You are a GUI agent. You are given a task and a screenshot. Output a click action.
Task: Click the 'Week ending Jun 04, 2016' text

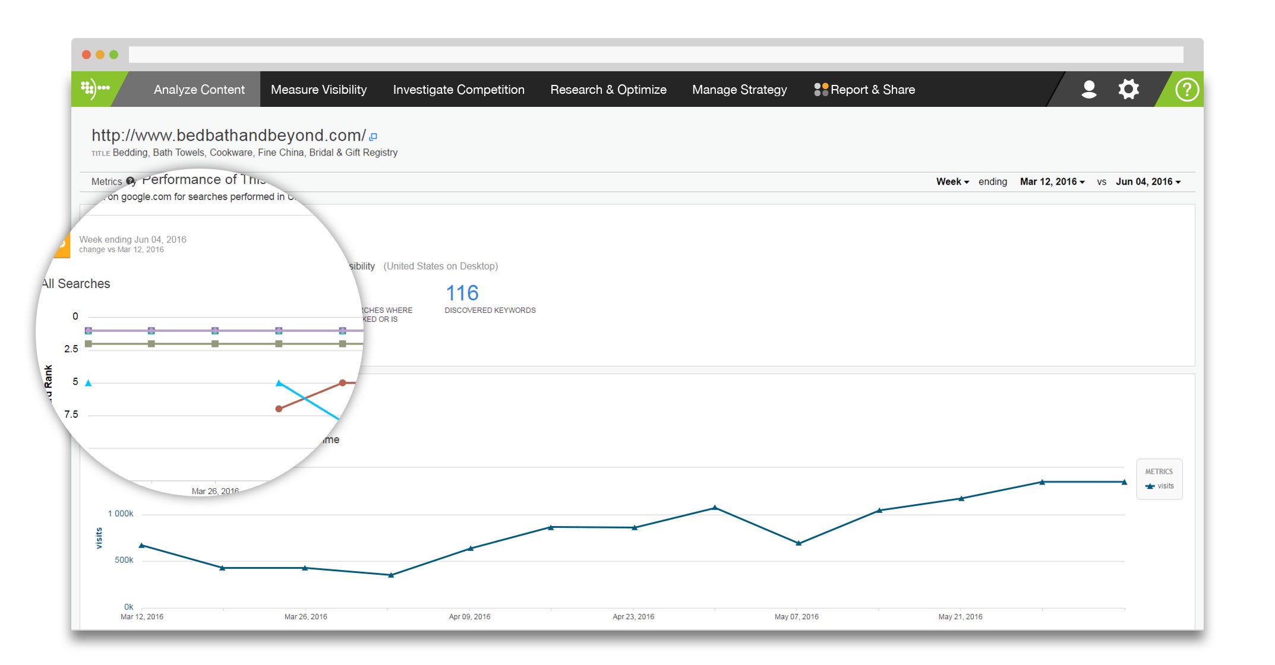click(132, 239)
